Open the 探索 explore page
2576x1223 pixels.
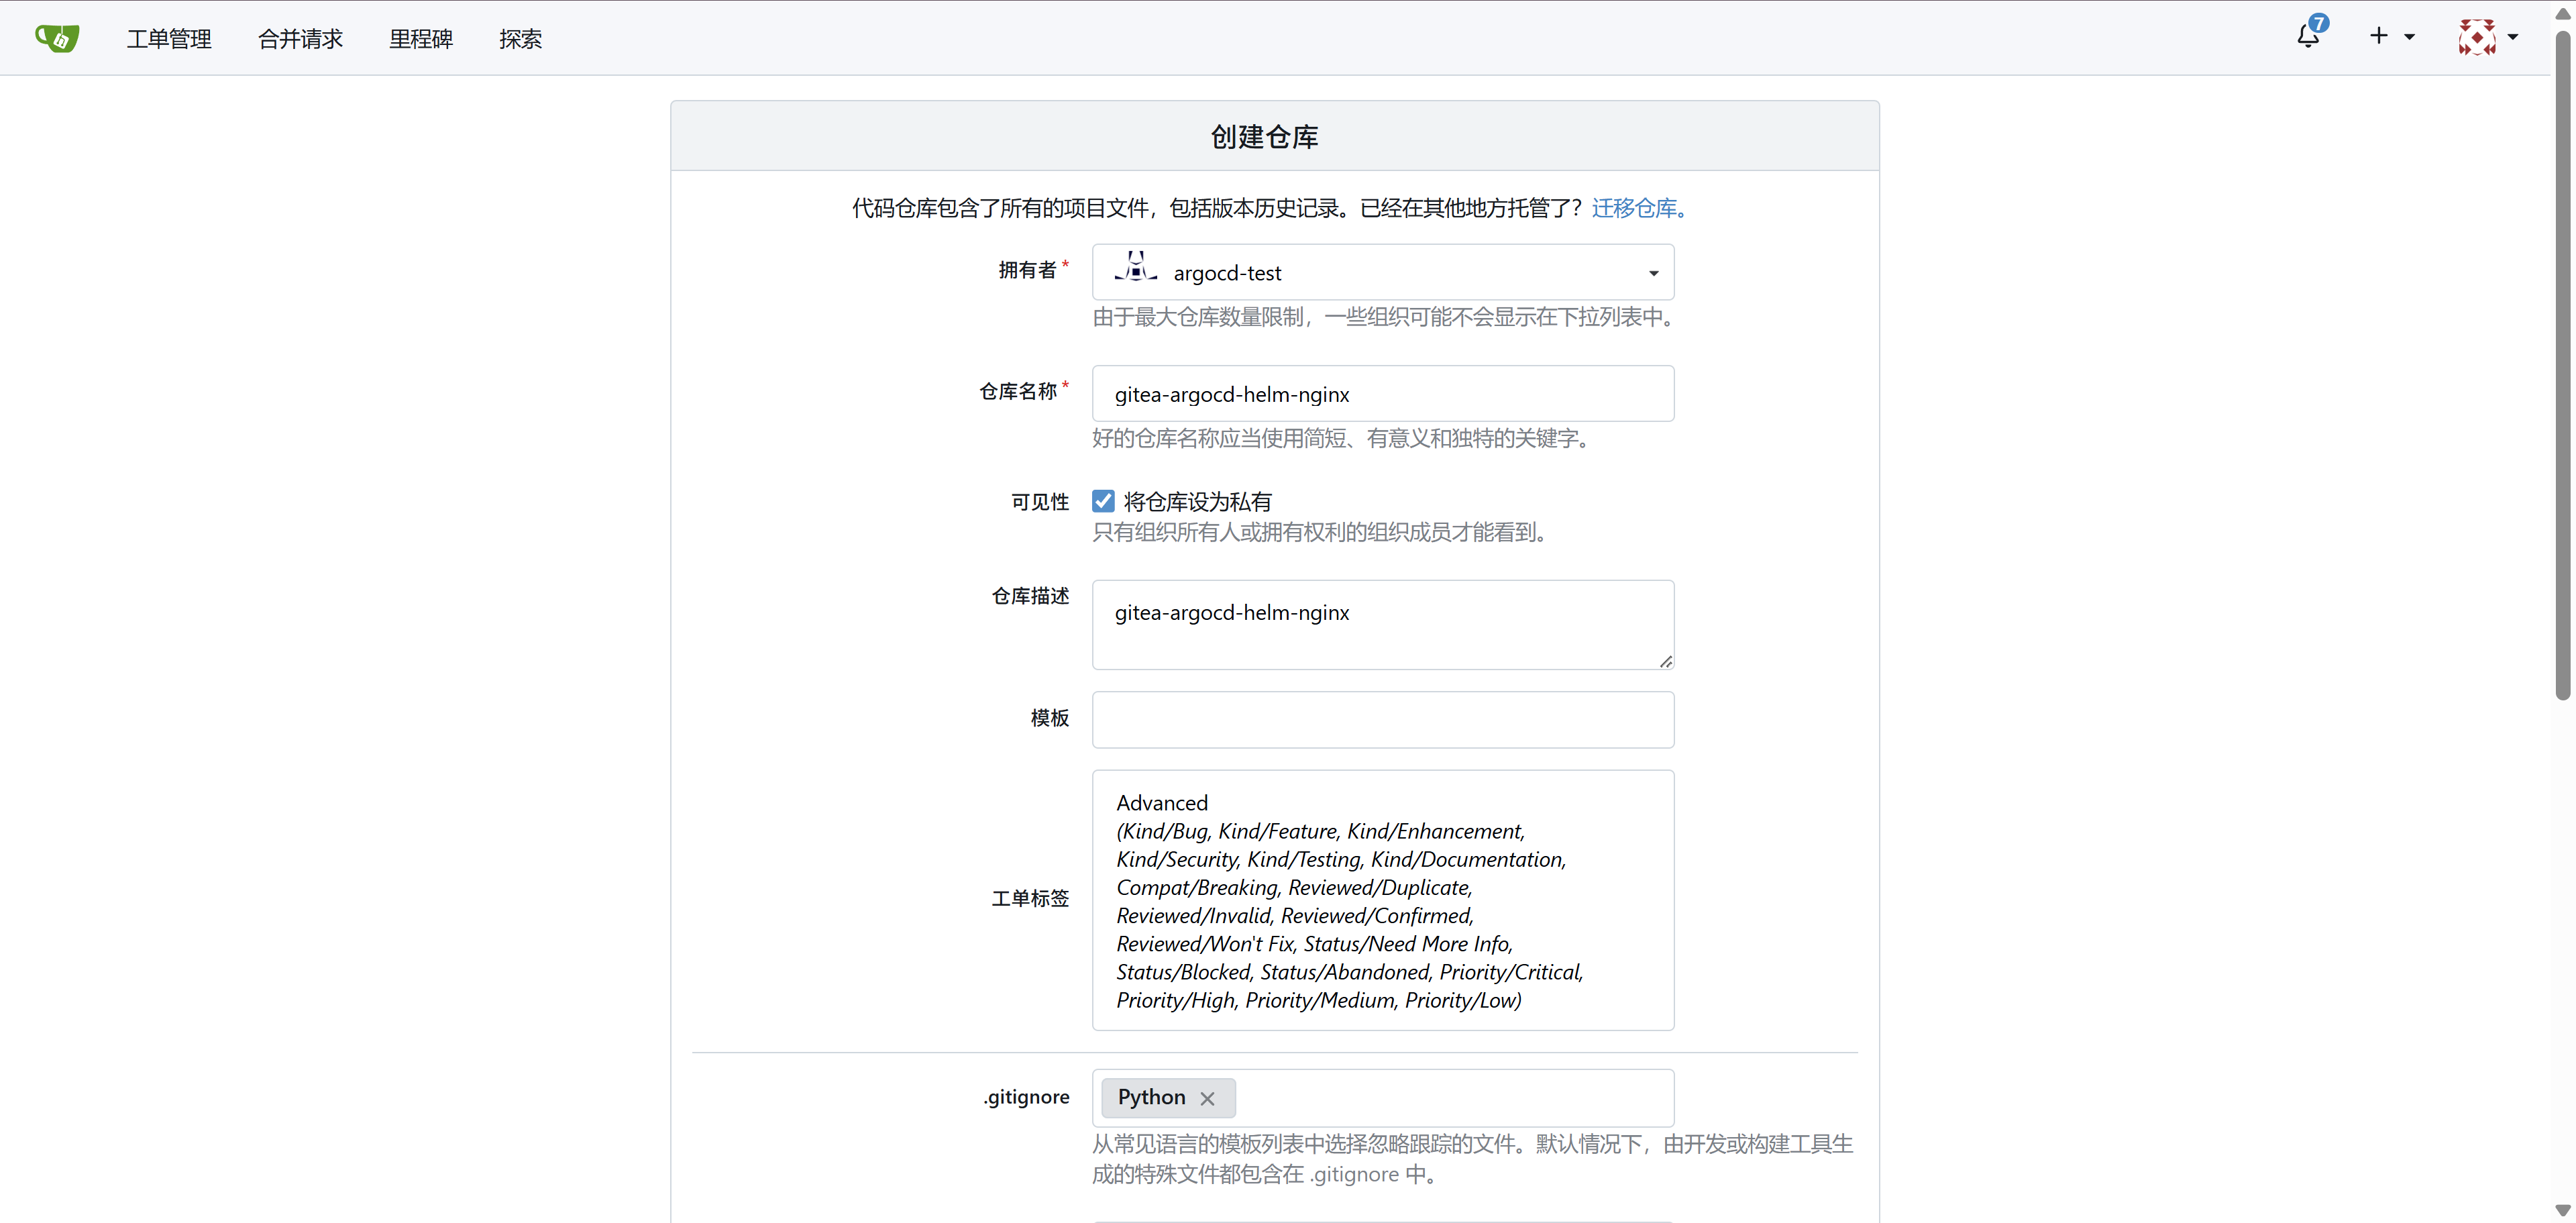click(520, 39)
